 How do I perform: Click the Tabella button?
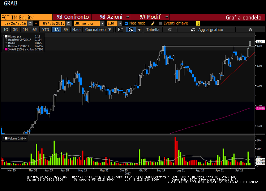point(153,30)
